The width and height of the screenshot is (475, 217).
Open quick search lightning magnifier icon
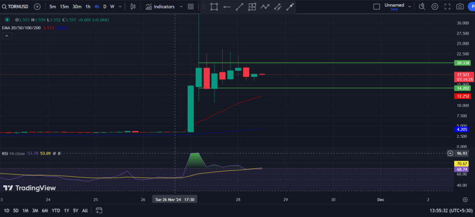(x=422, y=6)
